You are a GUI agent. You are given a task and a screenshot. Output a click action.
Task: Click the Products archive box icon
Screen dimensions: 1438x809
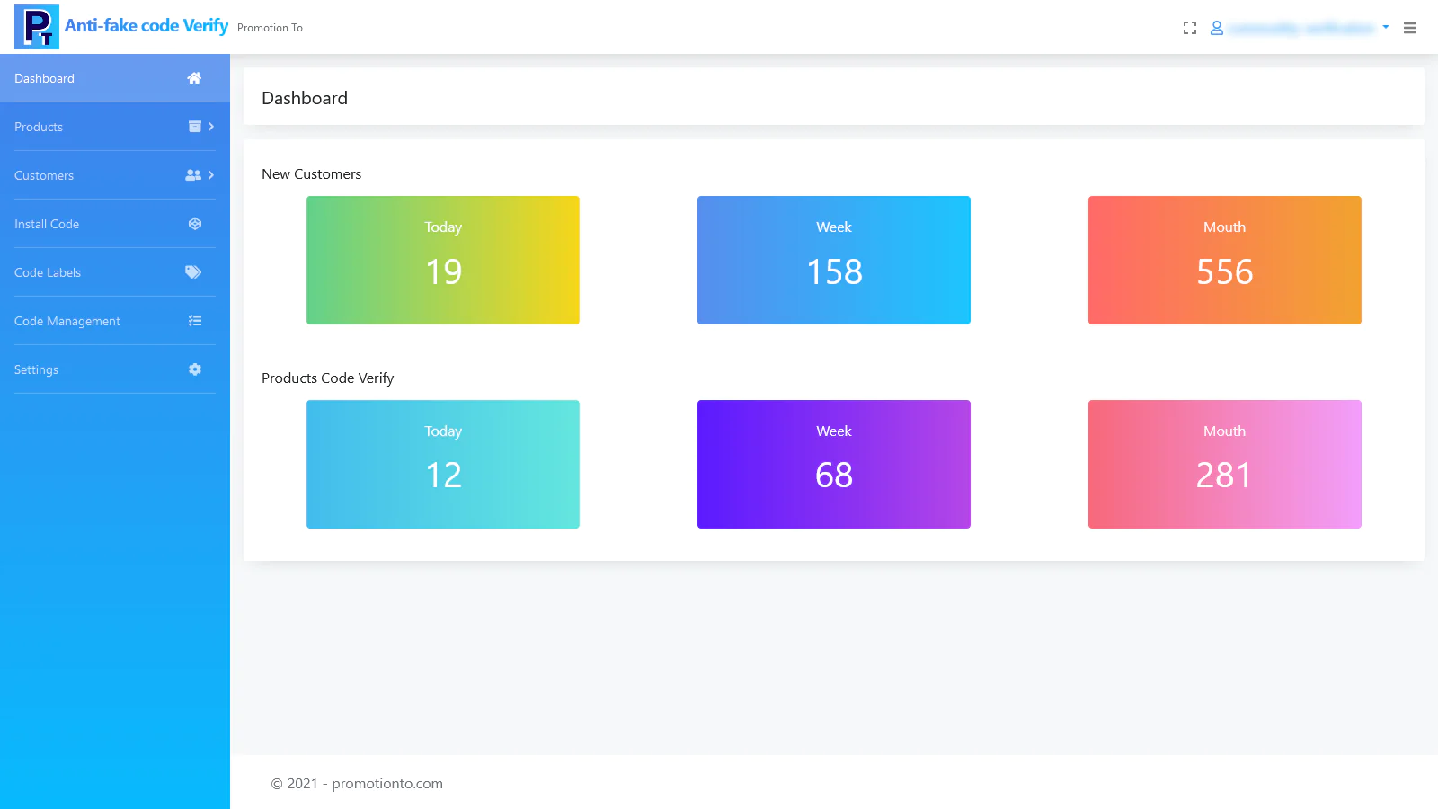point(194,127)
